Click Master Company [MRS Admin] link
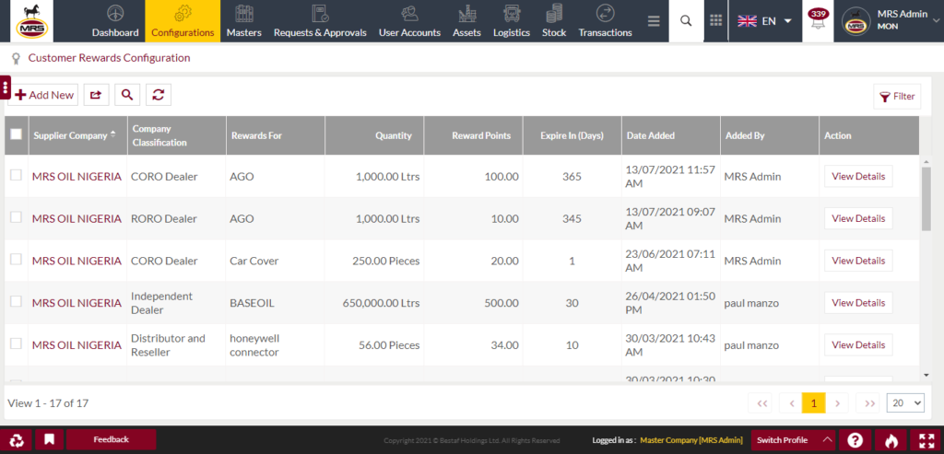 click(x=691, y=440)
